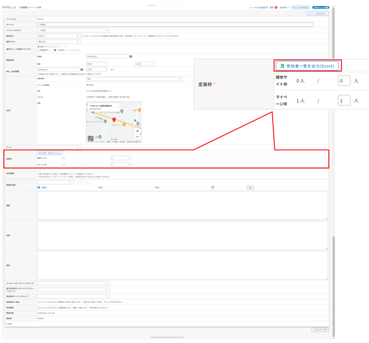Toggle the delete checkbox at form bottom
369x343 pixels.
(7, 324)
